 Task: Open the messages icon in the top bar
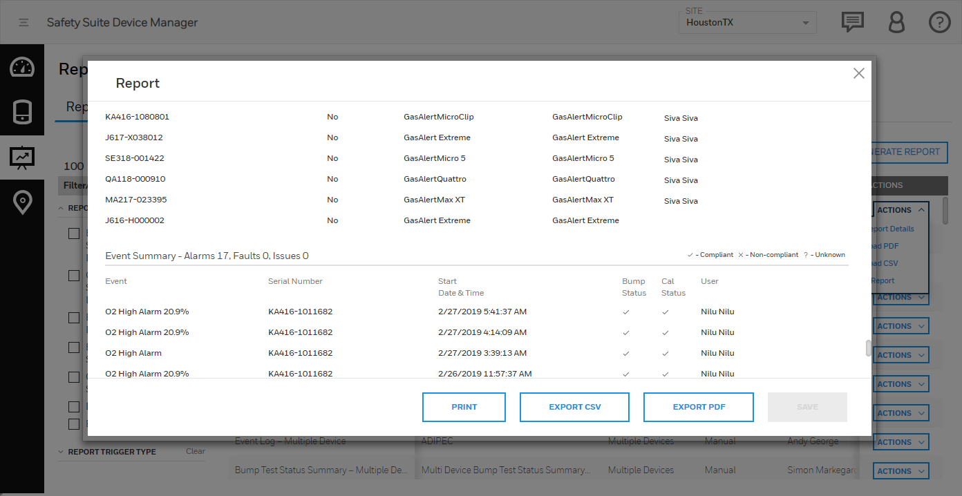pyautogui.click(x=852, y=21)
